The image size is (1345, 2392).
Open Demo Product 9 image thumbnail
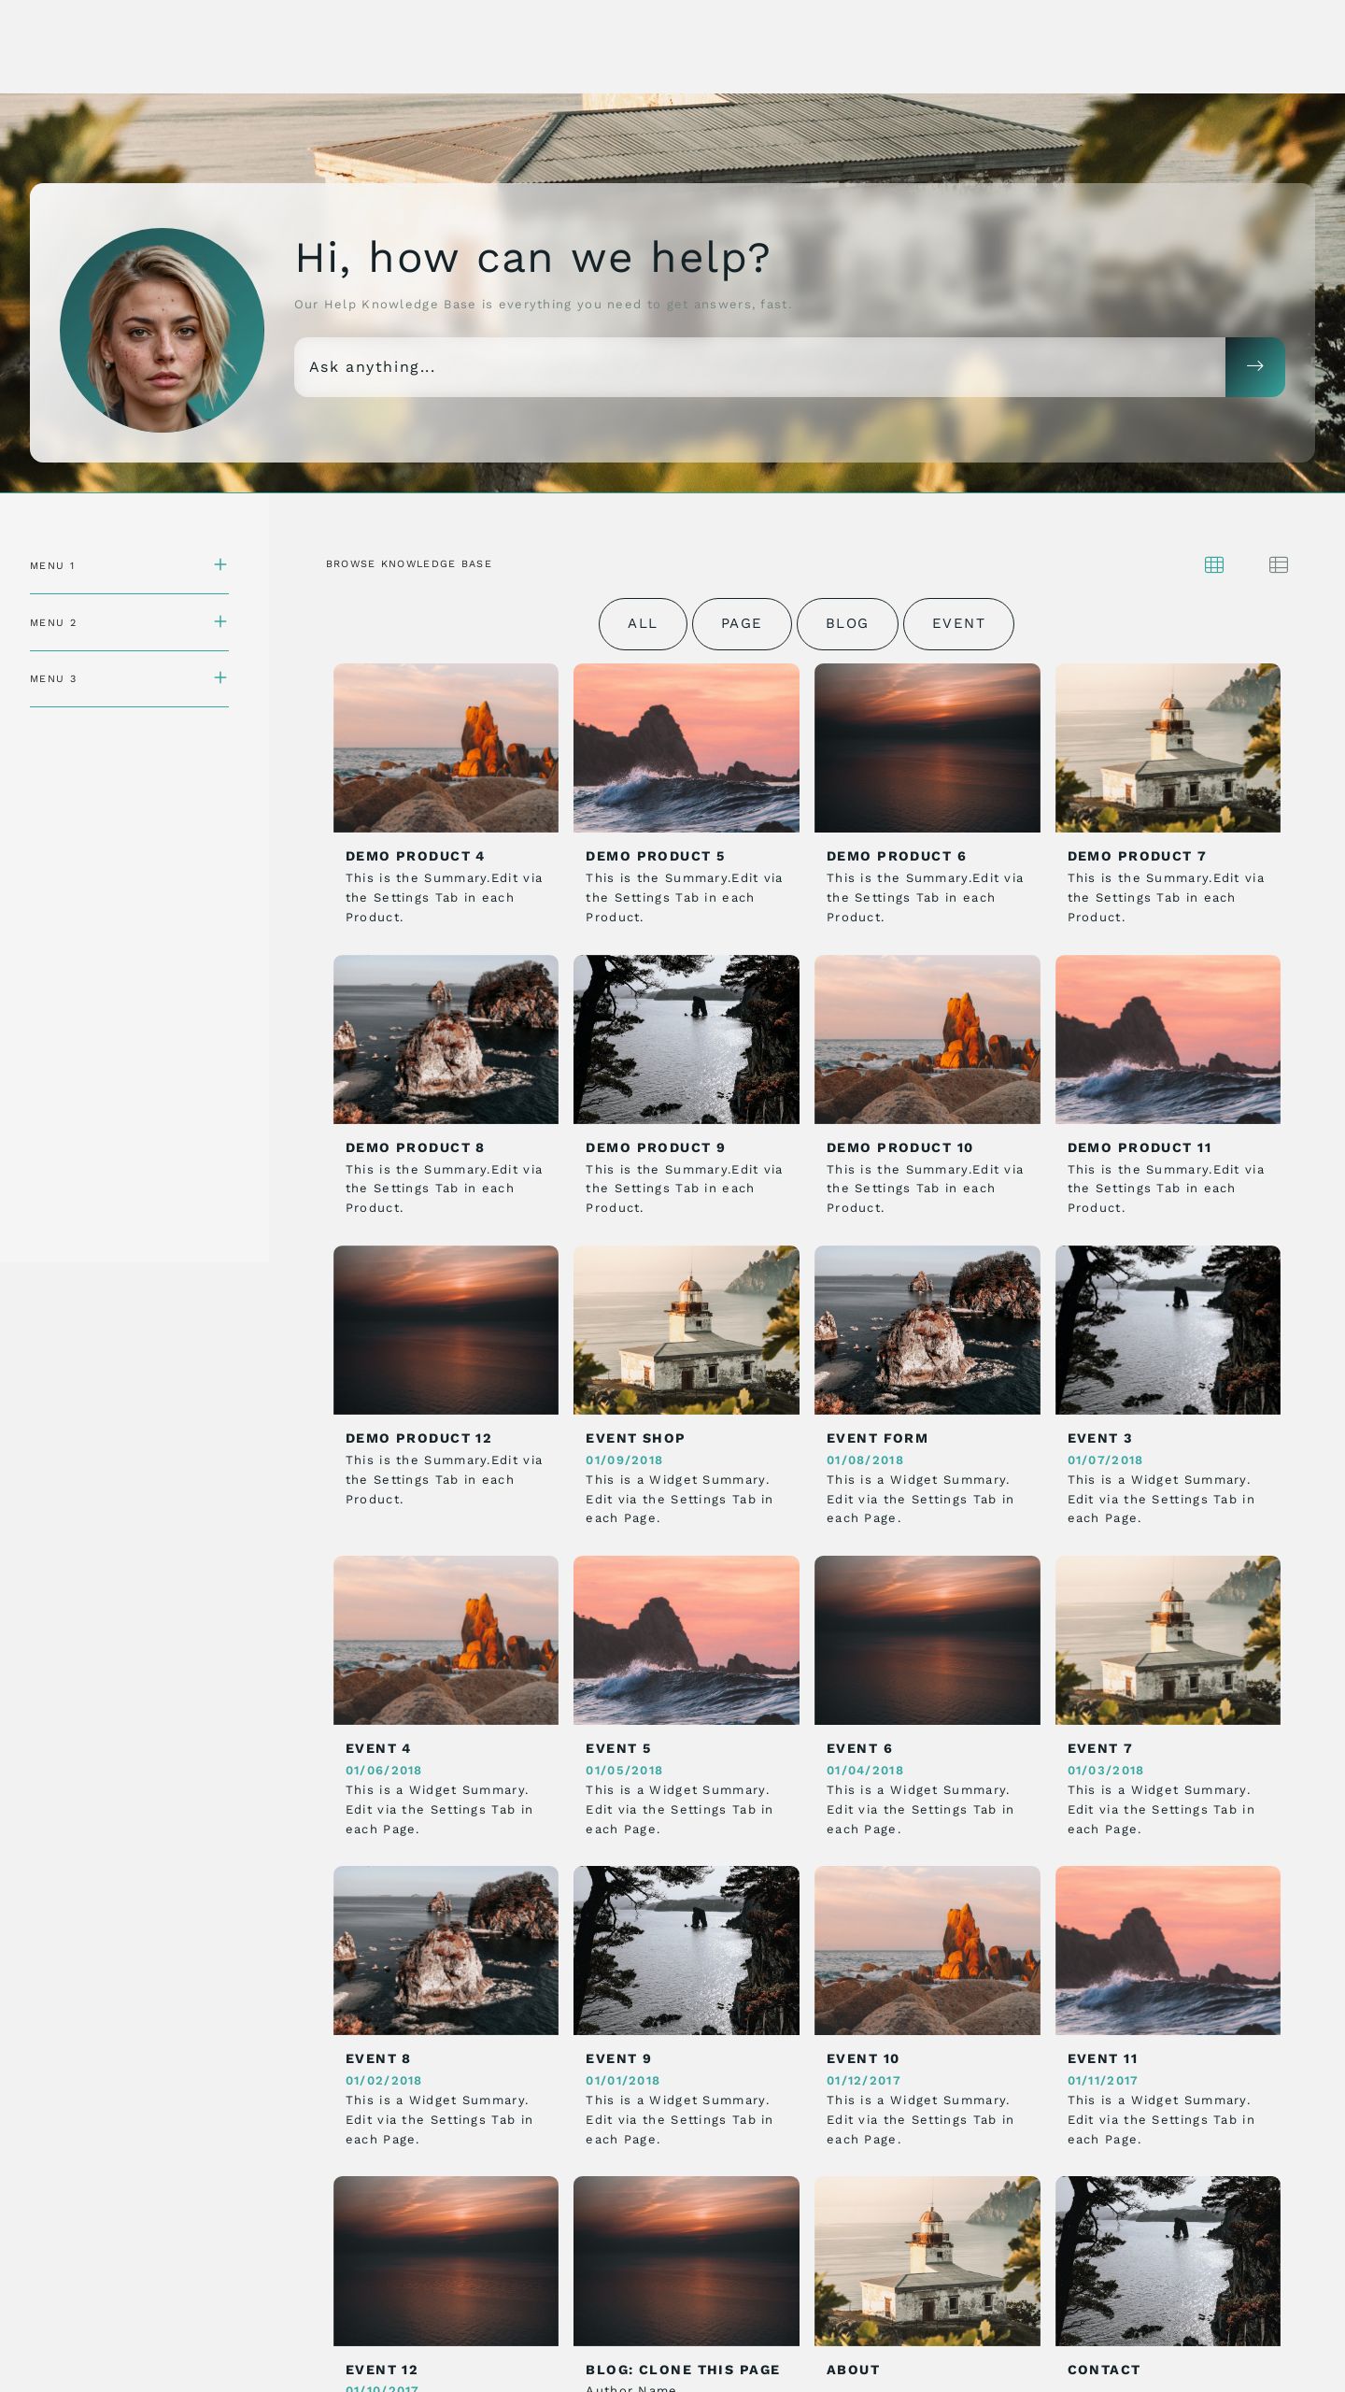686,1039
